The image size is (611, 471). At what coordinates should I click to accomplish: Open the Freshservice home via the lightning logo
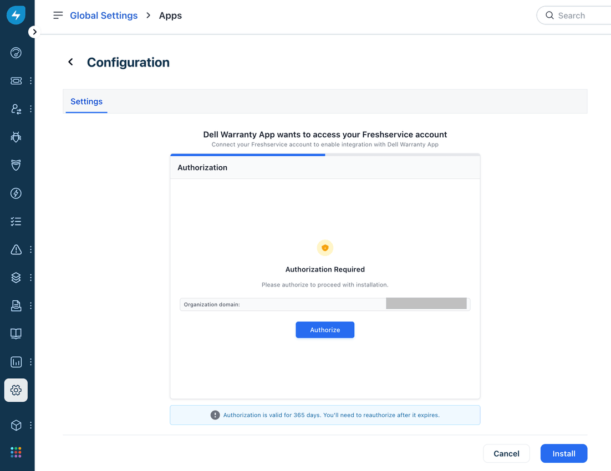[x=16, y=15]
